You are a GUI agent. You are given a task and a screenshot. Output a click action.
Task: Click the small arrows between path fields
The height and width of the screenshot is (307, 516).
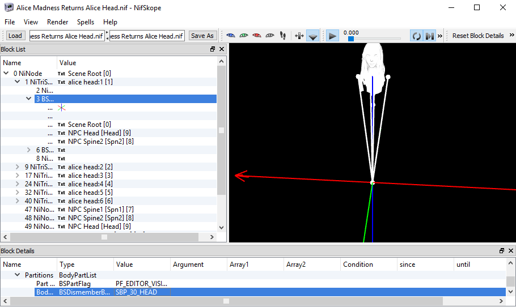(x=107, y=36)
